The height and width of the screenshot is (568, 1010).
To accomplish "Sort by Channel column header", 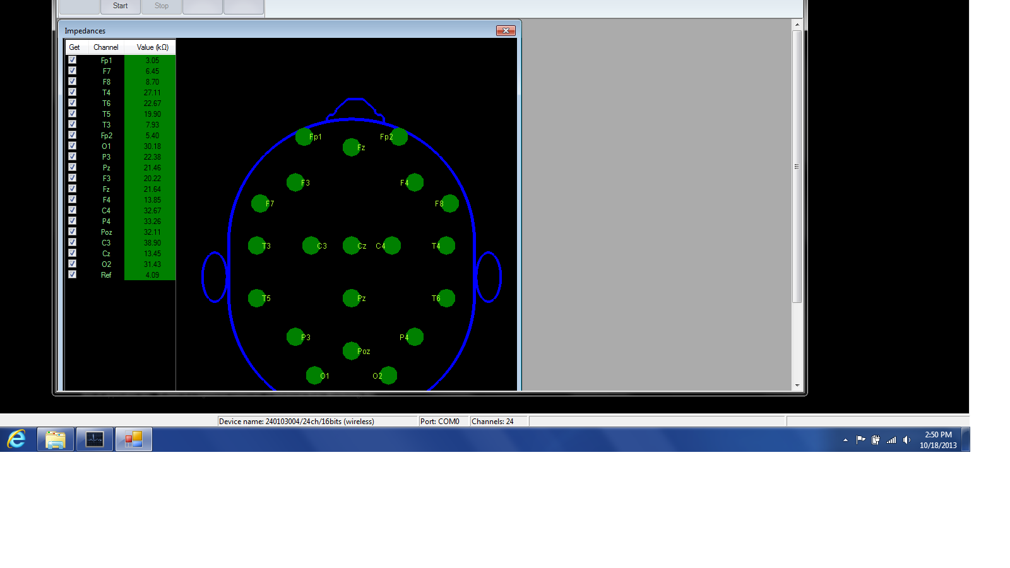I will [105, 47].
